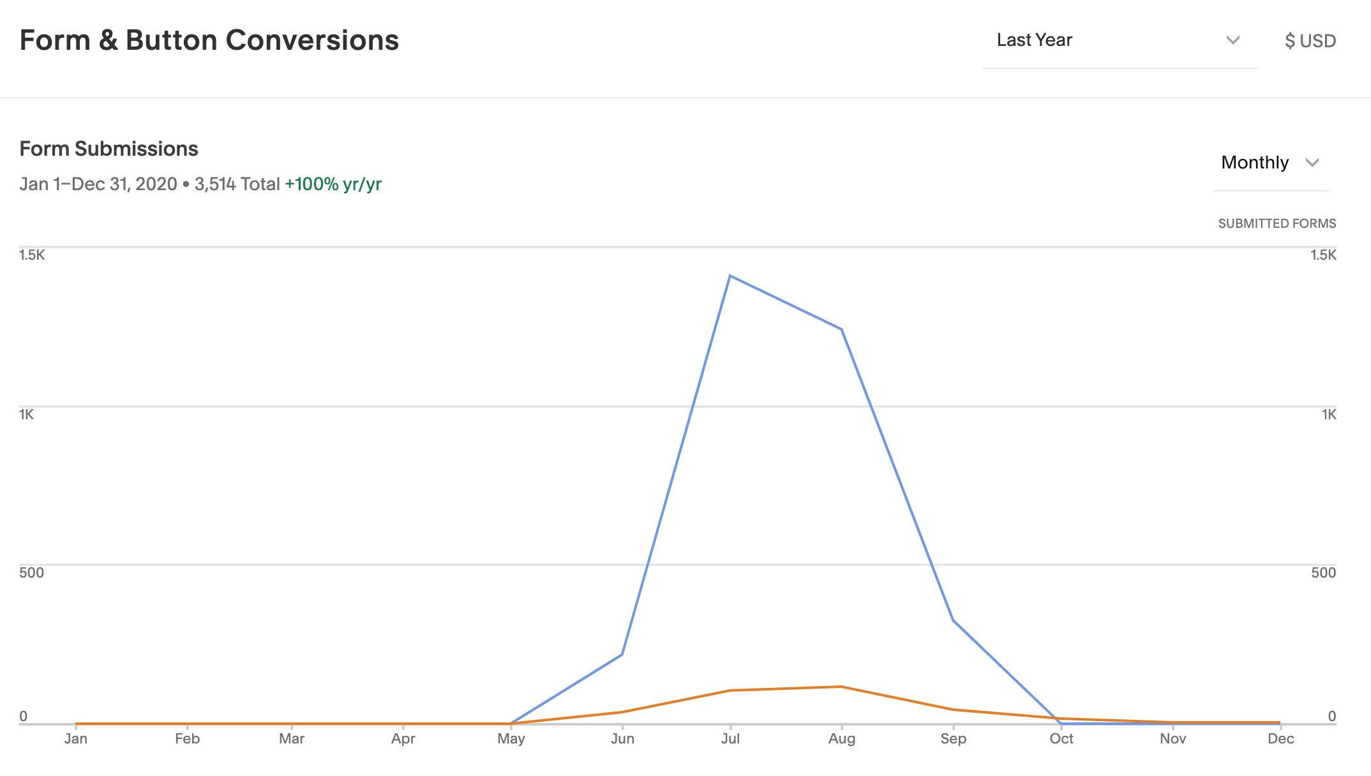
Task: Click the Form Submissions heading
Action: point(109,149)
